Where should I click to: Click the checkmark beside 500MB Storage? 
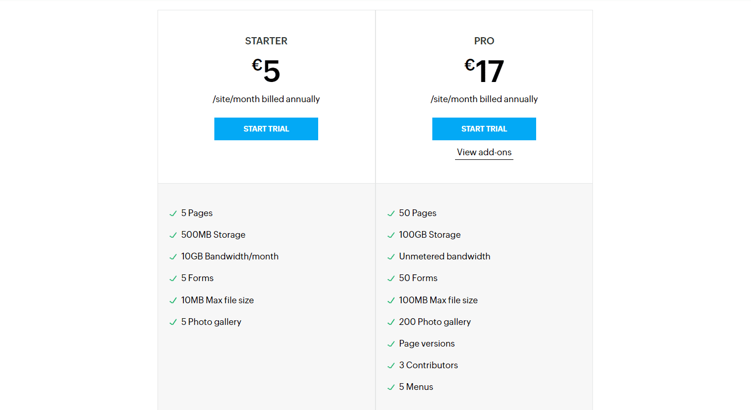pyautogui.click(x=173, y=235)
